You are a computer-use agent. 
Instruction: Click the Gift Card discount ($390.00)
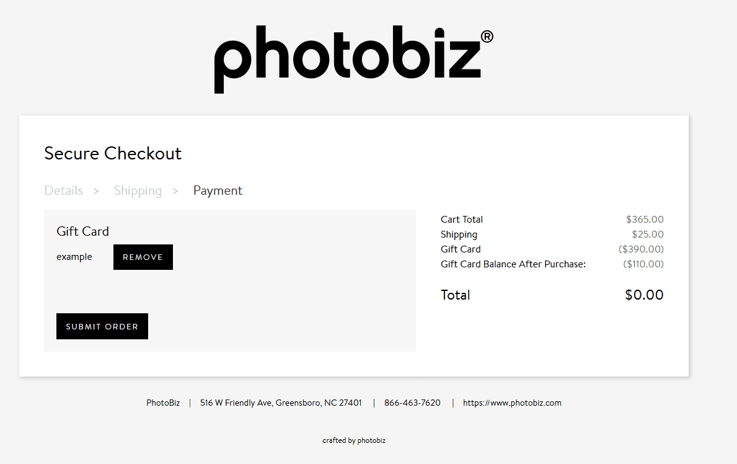(x=643, y=249)
